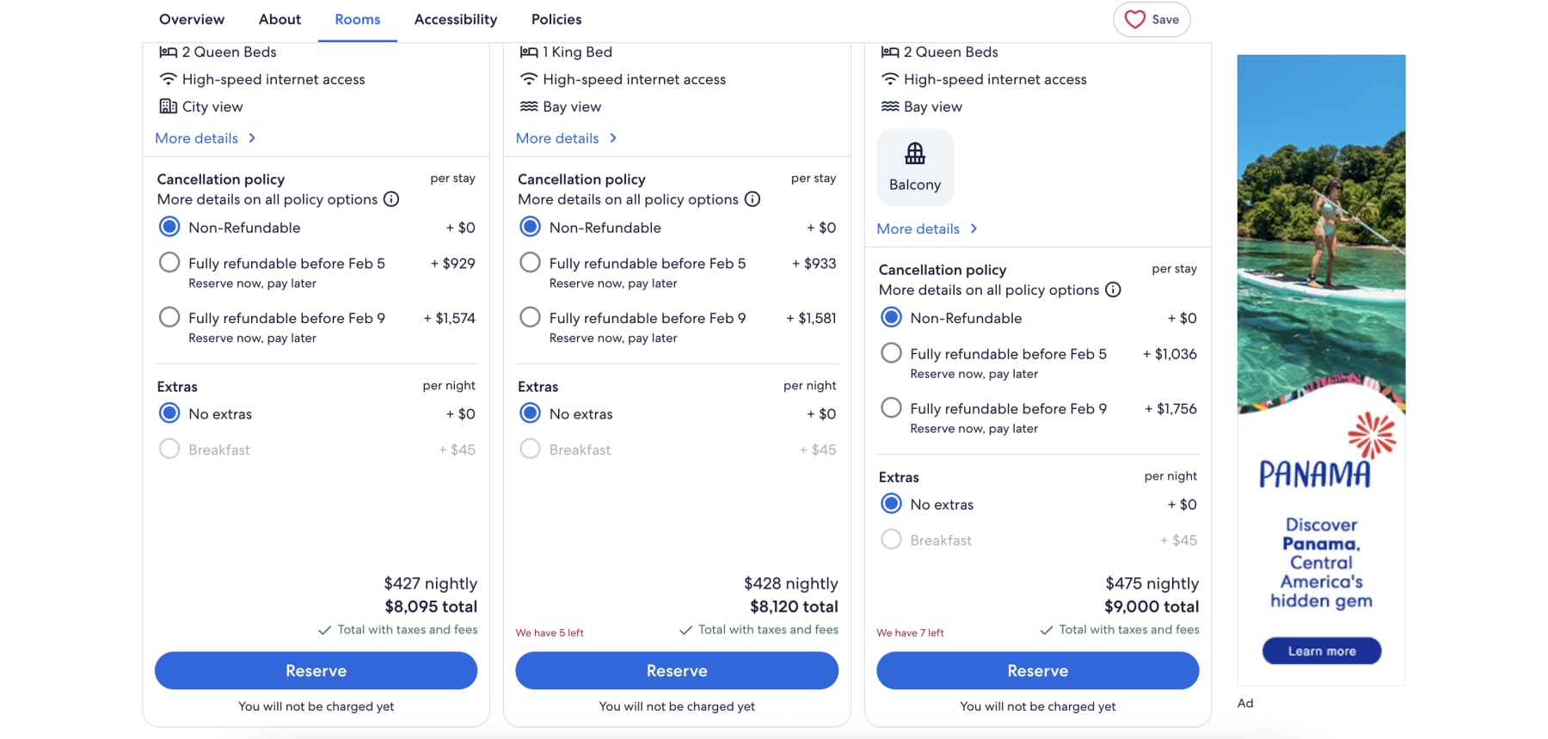Switch to the Policies tab
Viewport: 1548px width, 739px height.
coord(556,19)
